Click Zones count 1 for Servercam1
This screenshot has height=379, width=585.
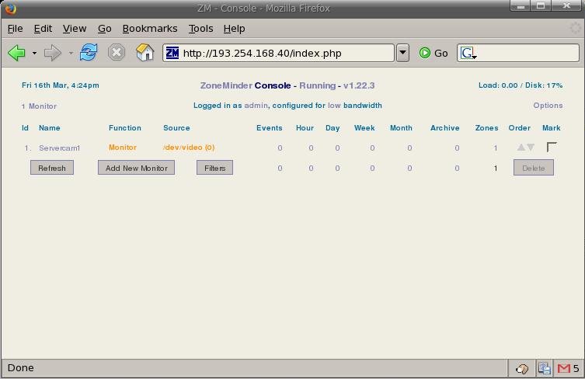496,148
